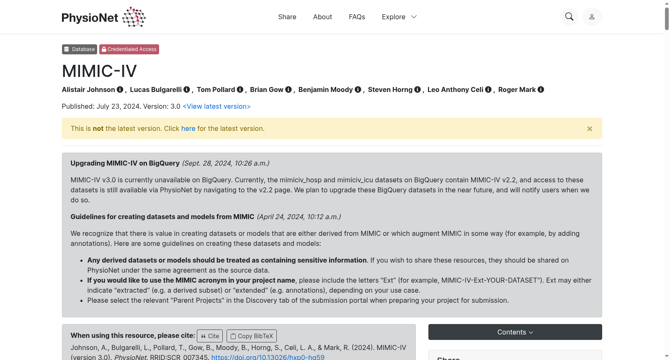Viewport: 670px width, 360px height.
Task: Click the page vertical scrollbar
Action: coord(667,19)
